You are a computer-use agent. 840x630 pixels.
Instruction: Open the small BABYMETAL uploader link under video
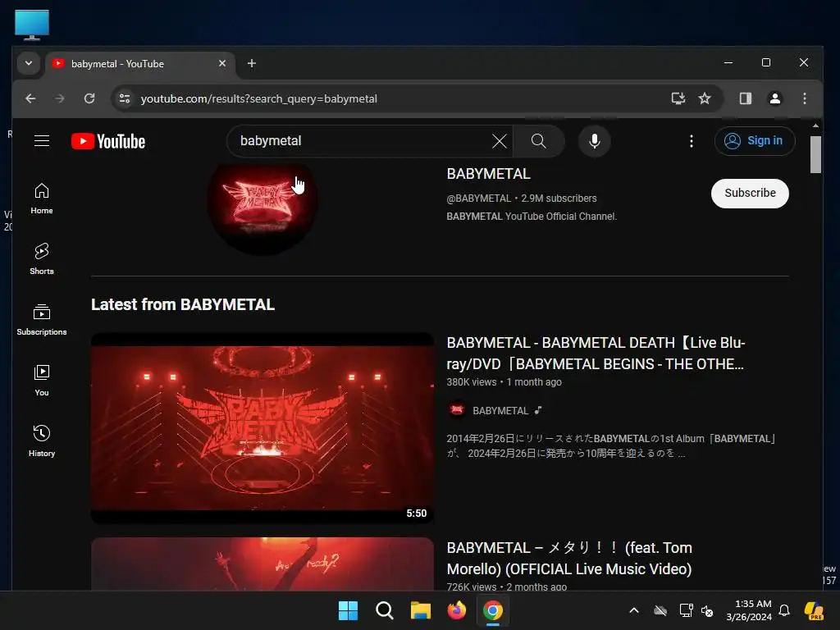coord(500,411)
